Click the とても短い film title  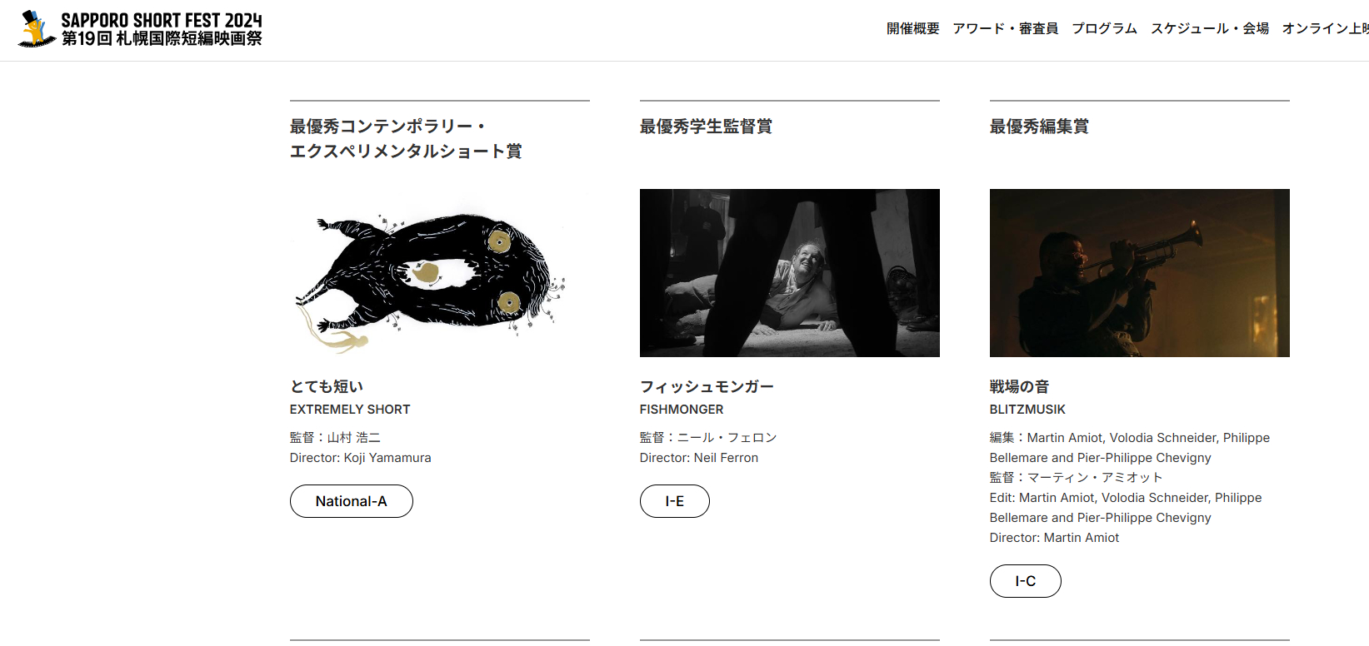point(327,386)
